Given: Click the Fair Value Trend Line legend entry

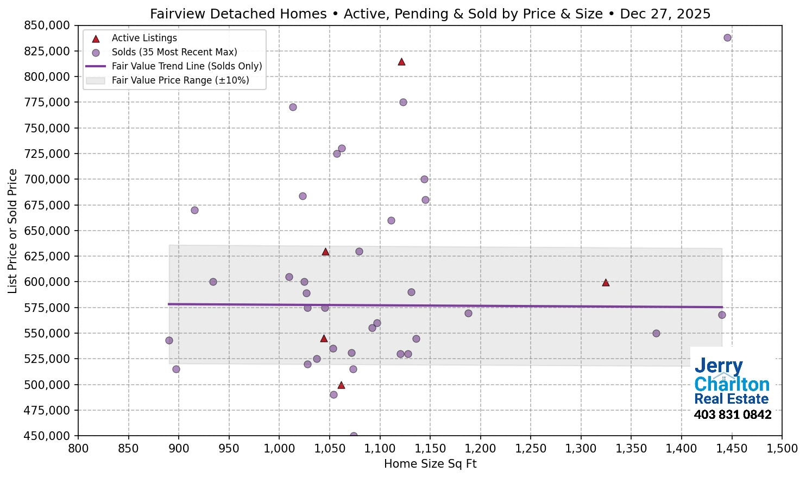Looking at the screenshot, I should click(186, 66).
